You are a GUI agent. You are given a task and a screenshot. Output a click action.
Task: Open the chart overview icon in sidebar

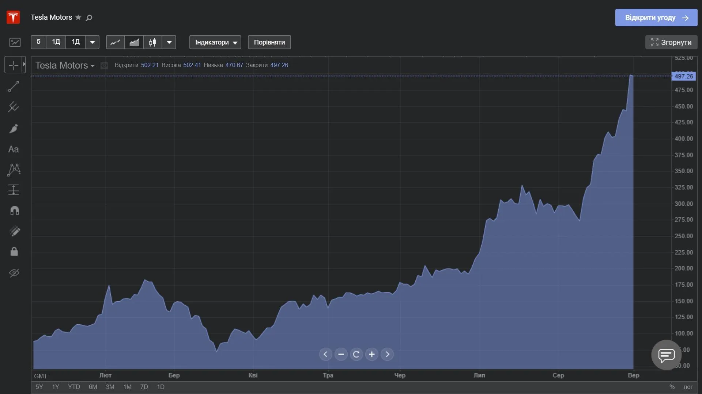tap(15, 42)
